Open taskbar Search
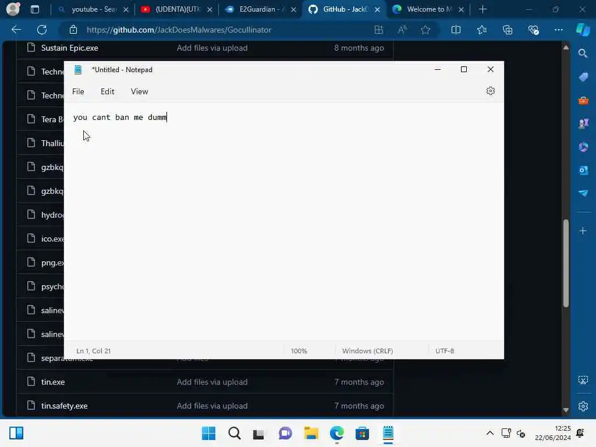Screen dimensions: 596x447 234,433
